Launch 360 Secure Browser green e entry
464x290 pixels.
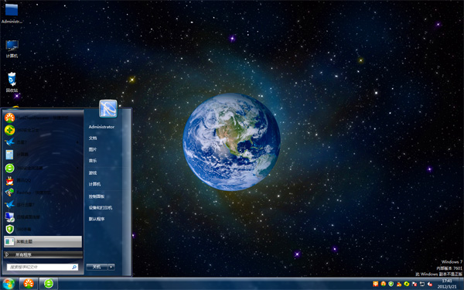(x=43, y=168)
